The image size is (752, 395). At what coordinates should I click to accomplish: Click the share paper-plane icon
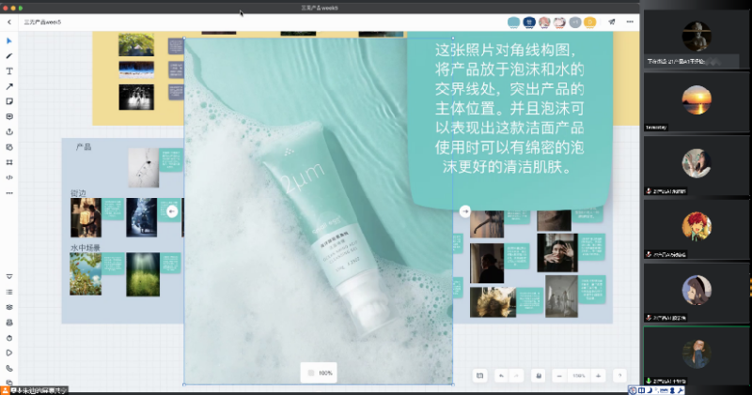pyautogui.click(x=612, y=22)
